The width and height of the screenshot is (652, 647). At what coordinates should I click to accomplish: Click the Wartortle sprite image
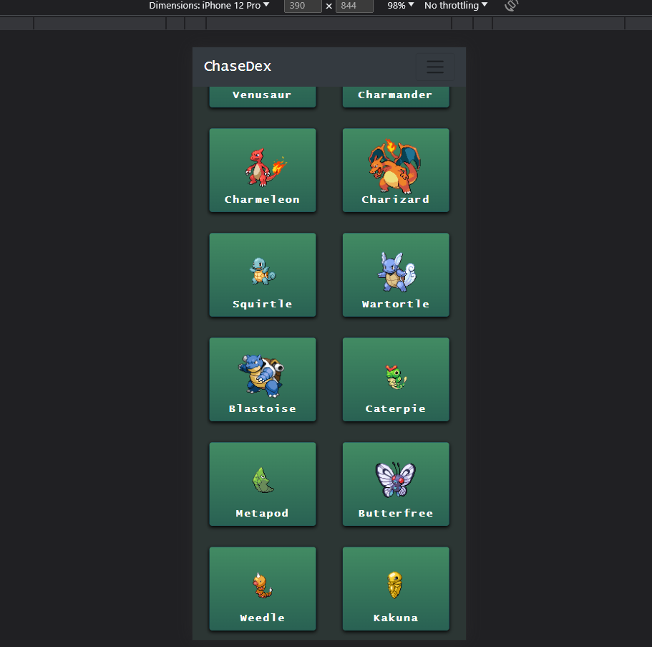pos(396,270)
